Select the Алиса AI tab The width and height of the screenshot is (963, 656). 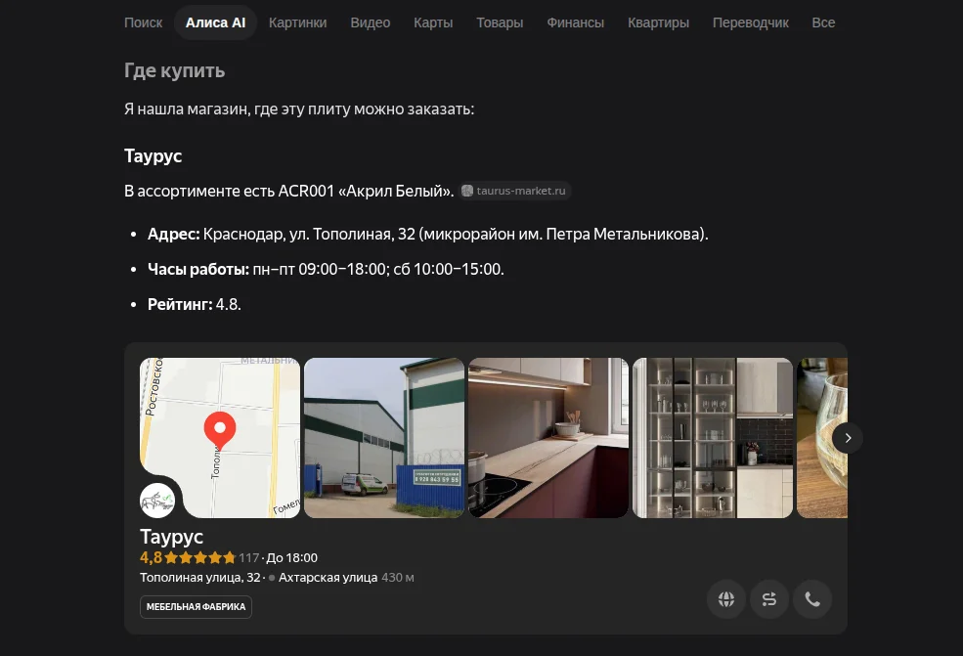click(x=215, y=22)
